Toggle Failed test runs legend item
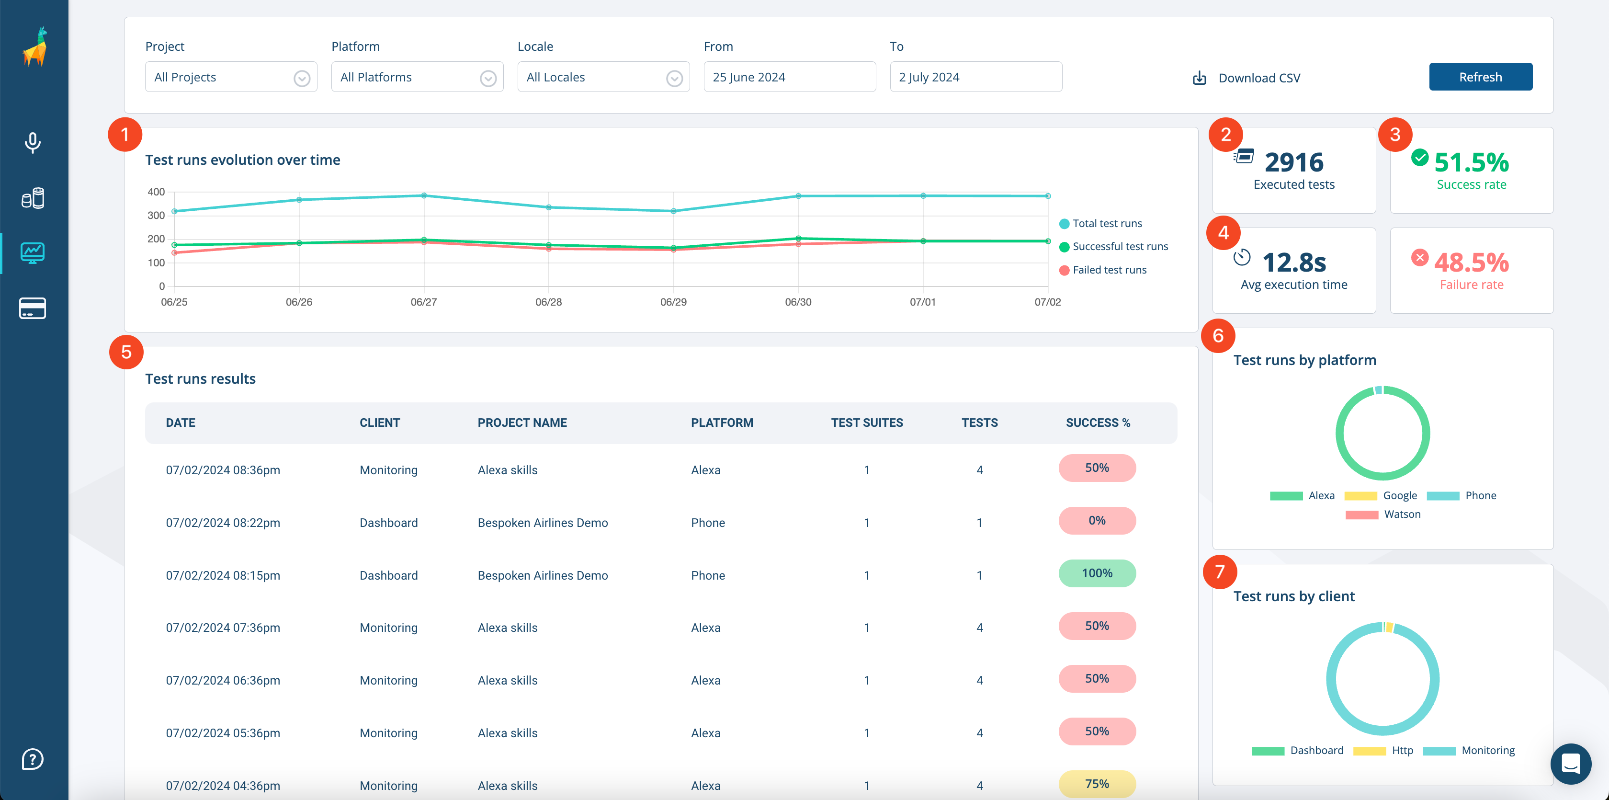Screen dimensions: 1609x800 click(x=1103, y=270)
